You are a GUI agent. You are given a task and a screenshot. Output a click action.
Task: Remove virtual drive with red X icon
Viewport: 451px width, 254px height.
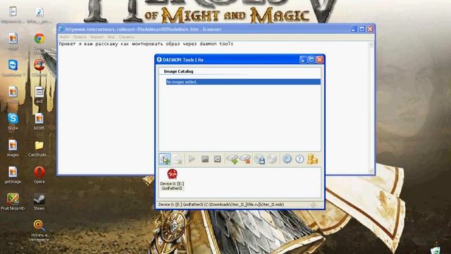[245, 159]
